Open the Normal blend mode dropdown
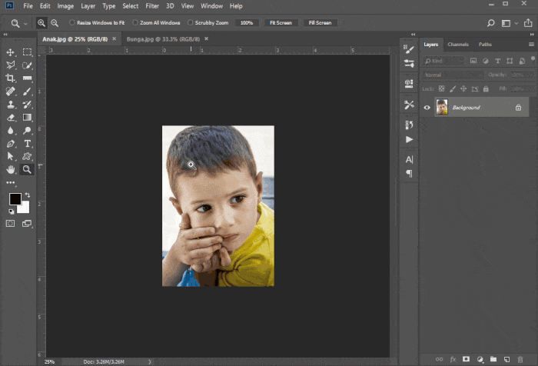Screen dimensions: 538x366 pos(453,75)
